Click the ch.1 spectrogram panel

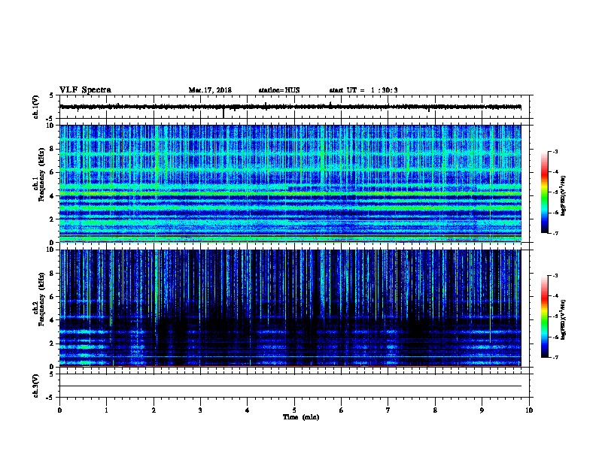click(x=290, y=183)
